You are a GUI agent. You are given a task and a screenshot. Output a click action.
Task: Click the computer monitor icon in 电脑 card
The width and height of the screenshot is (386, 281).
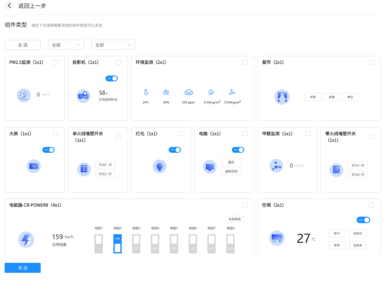click(x=210, y=167)
